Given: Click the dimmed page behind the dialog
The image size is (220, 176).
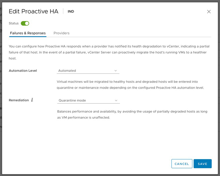Looking at the screenshot, I should click(1, 84).
